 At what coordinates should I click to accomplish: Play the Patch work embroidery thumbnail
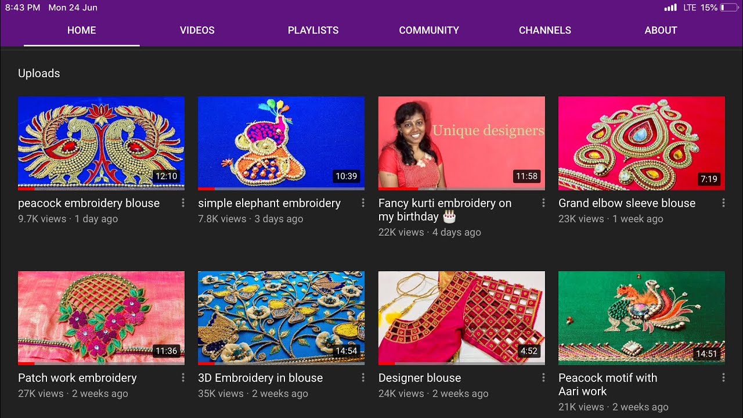pyautogui.click(x=101, y=318)
